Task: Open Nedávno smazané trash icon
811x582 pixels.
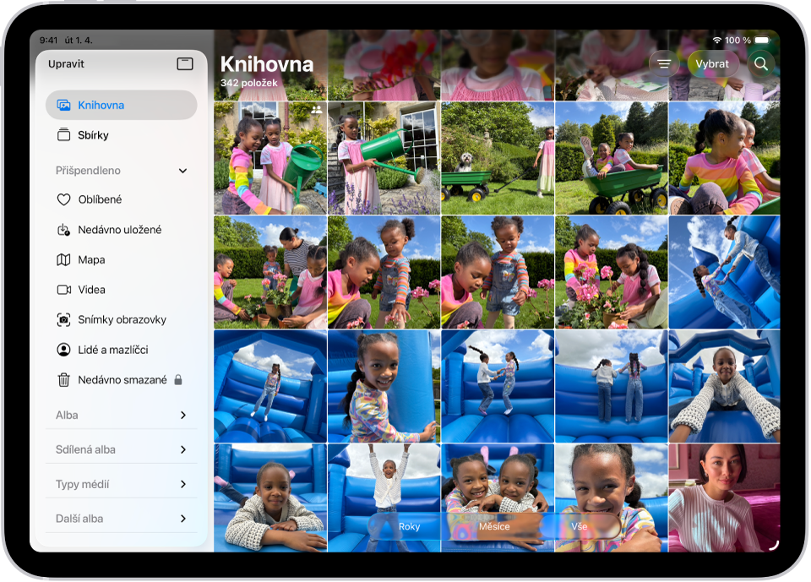Action: tap(63, 380)
